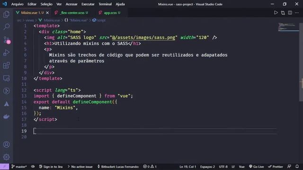Click the master branch indicator

click(19, 167)
